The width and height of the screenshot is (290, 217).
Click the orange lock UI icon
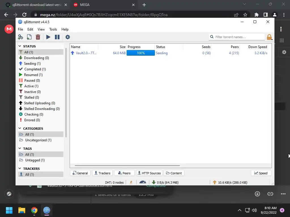269,37
